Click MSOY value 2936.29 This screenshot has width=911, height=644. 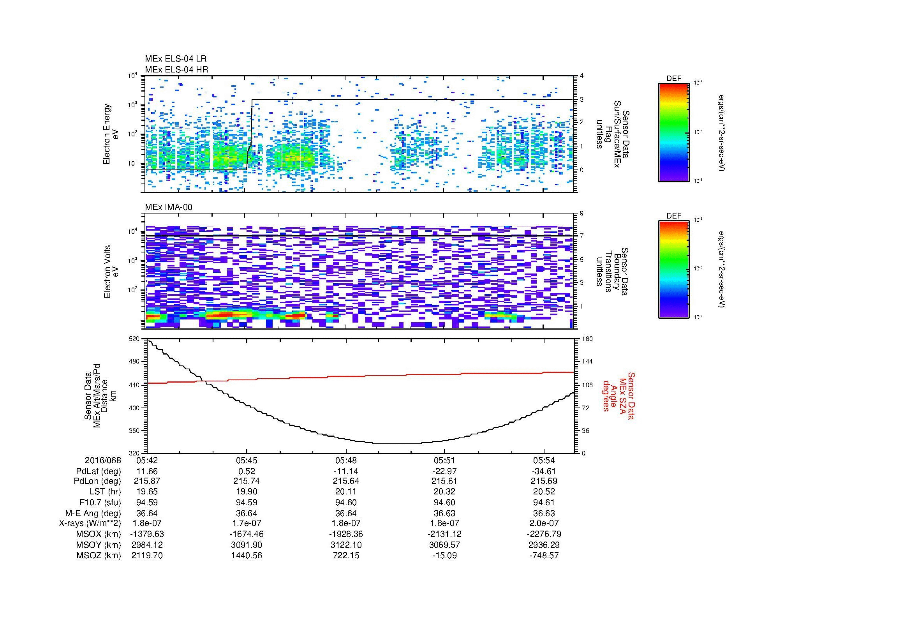pyautogui.click(x=544, y=545)
